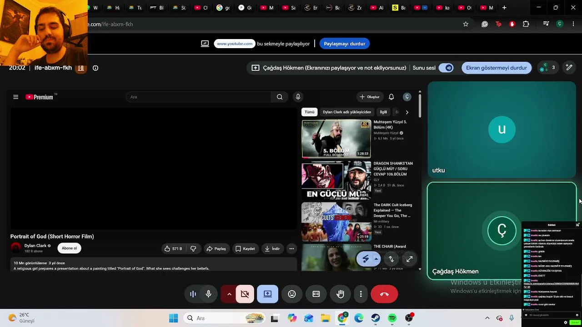This screenshot has width=582, height=327.
Task: Click 'Ekran göstermeyi durdur' button
Action: tap(497, 68)
